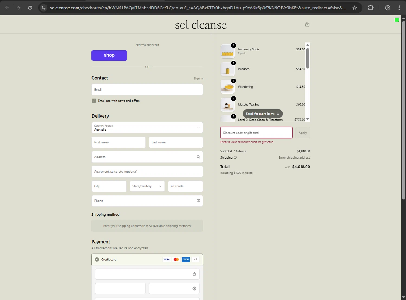The width and height of the screenshot is (406, 300).
Task: Reload the checkout page
Action: click(x=30, y=8)
